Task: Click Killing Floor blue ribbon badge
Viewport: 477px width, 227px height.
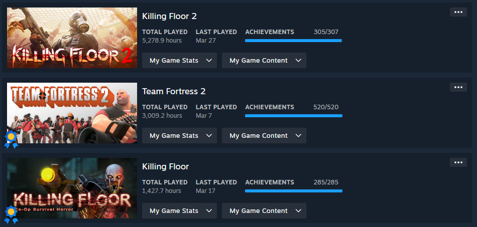Action: point(11,214)
